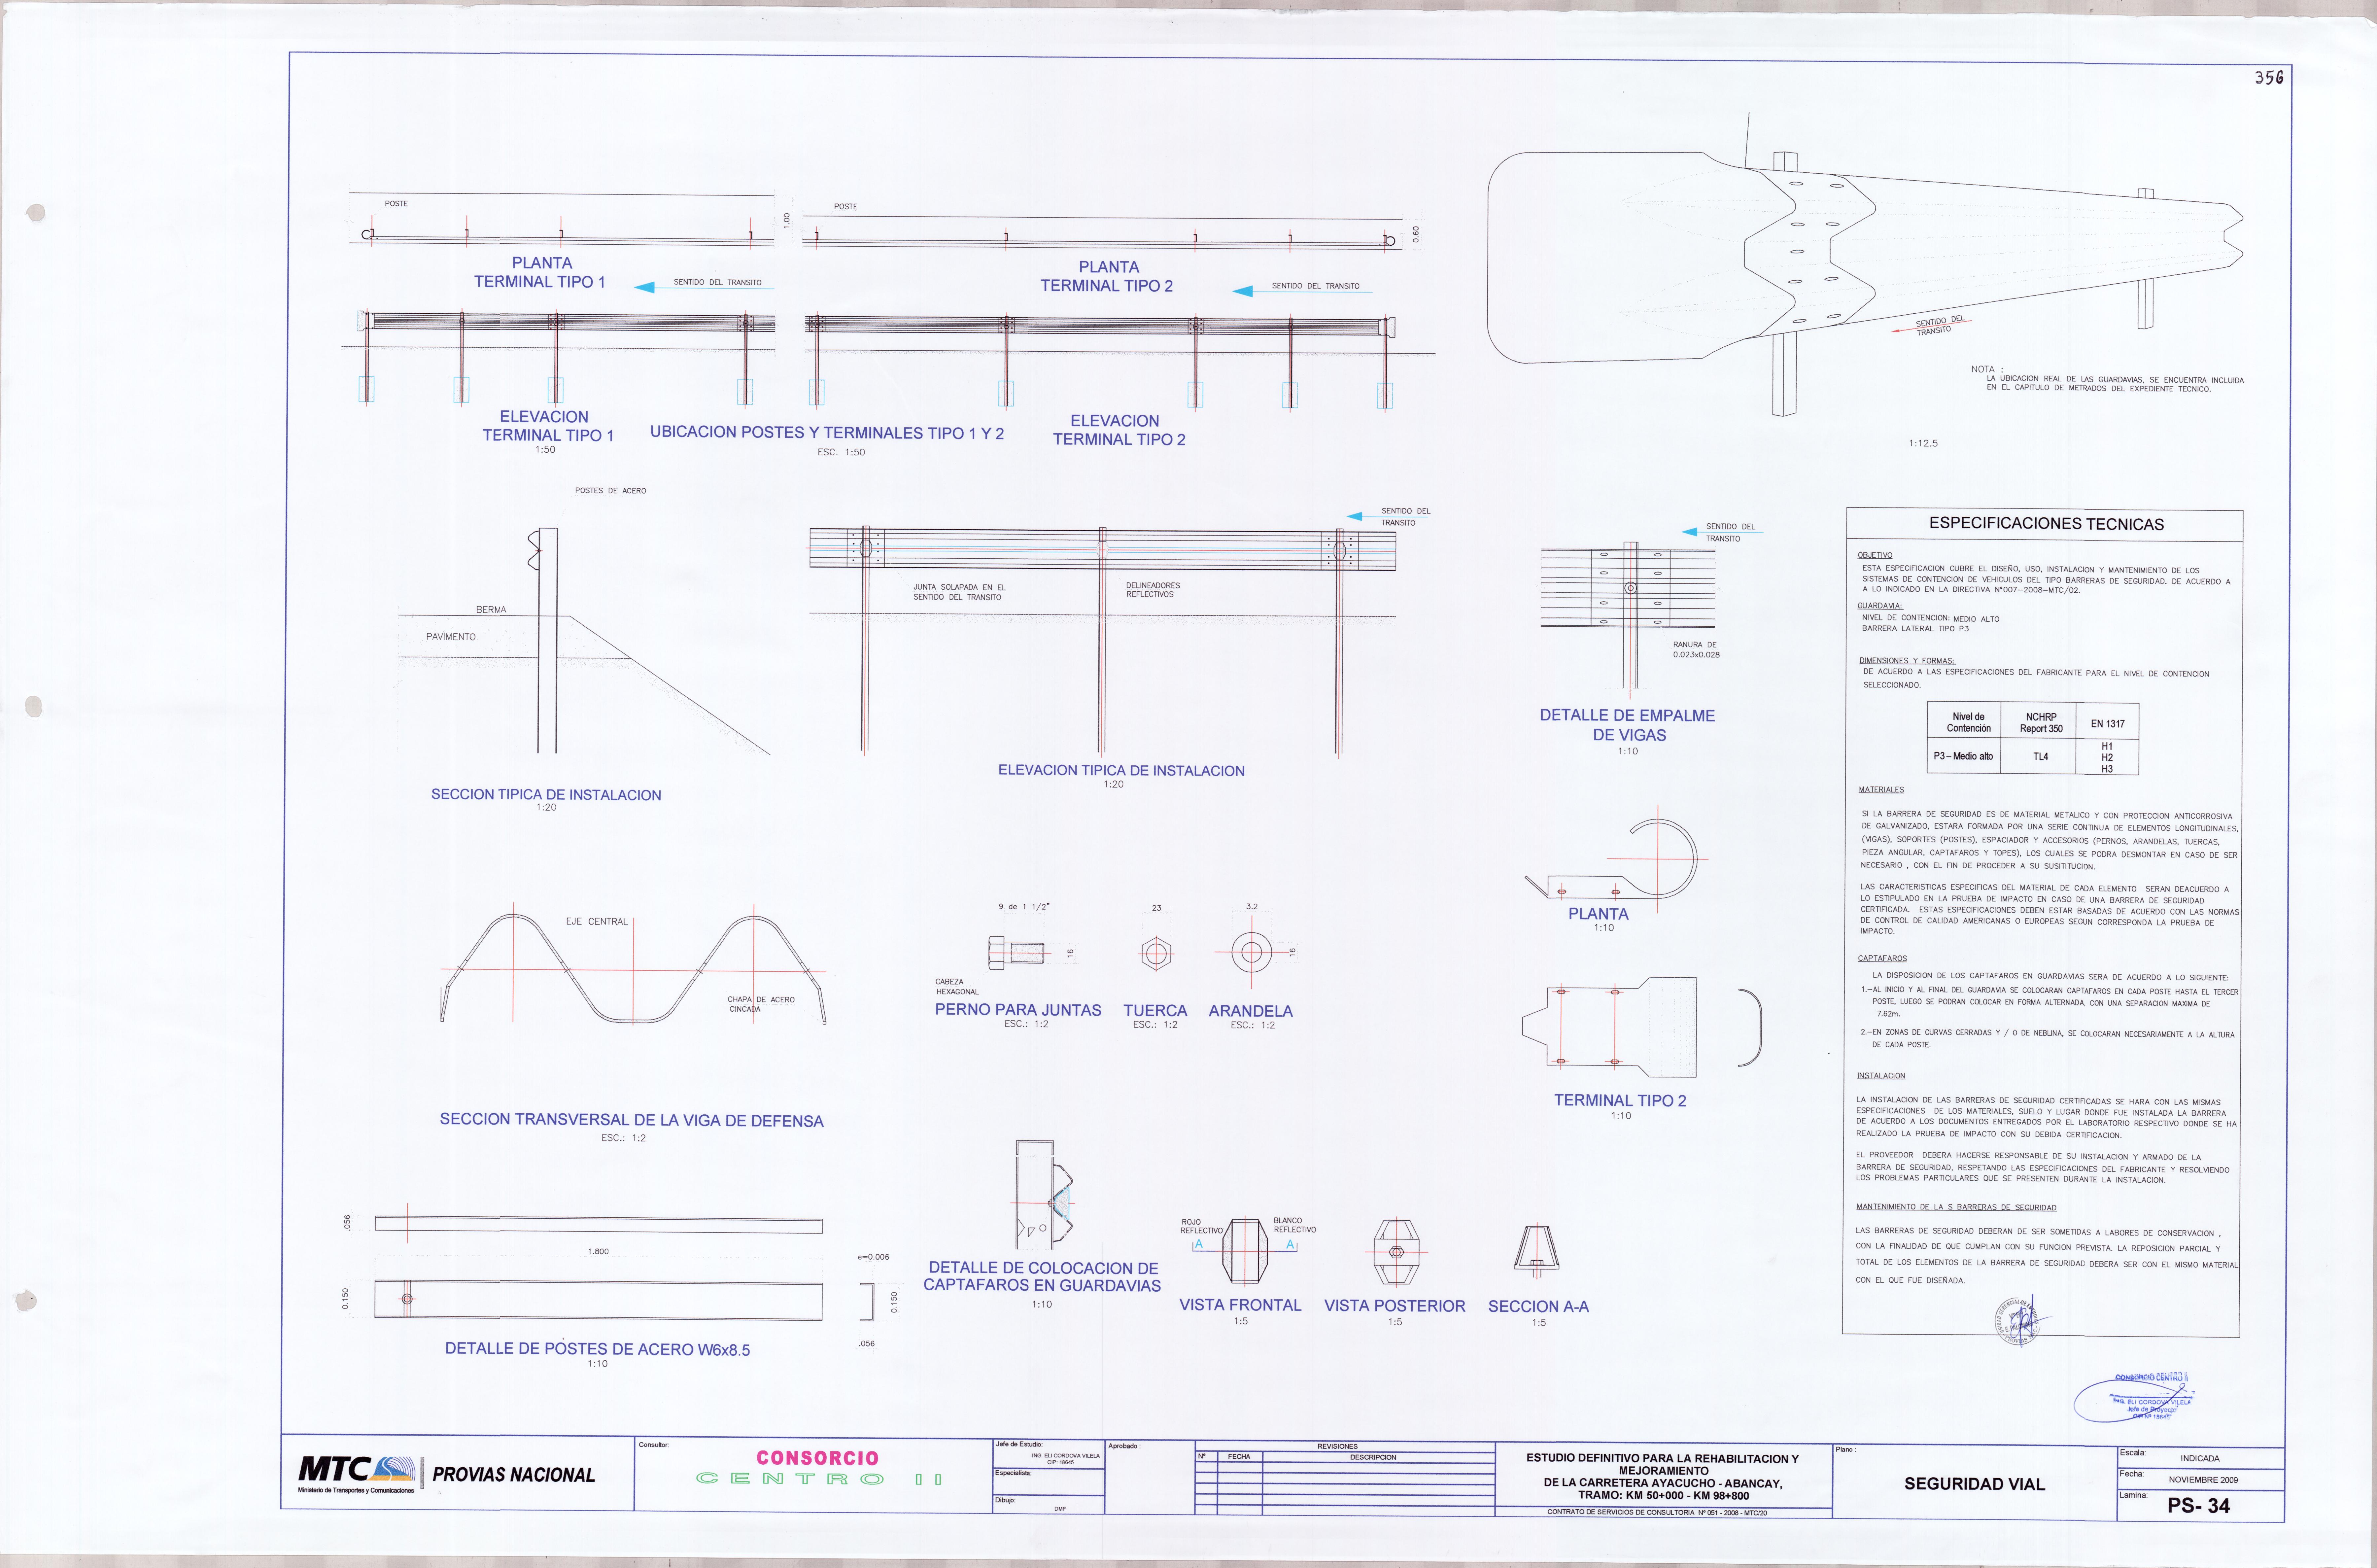Click the CABEZA HEXAGONAL label
The width and height of the screenshot is (2377, 1568).
click(957, 987)
